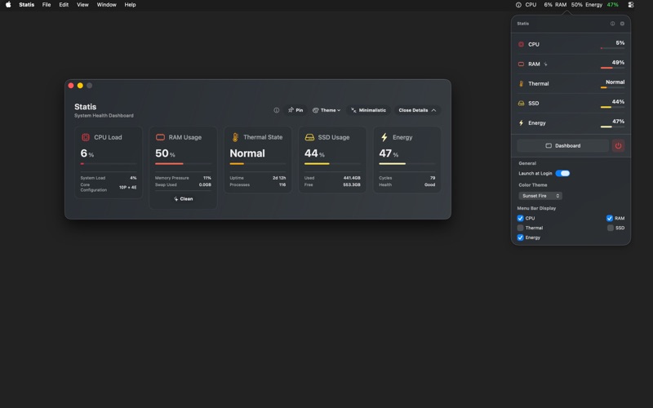Collapse the panel with Close Details
The height and width of the screenshot is (408, 653).
click(417, 110)
